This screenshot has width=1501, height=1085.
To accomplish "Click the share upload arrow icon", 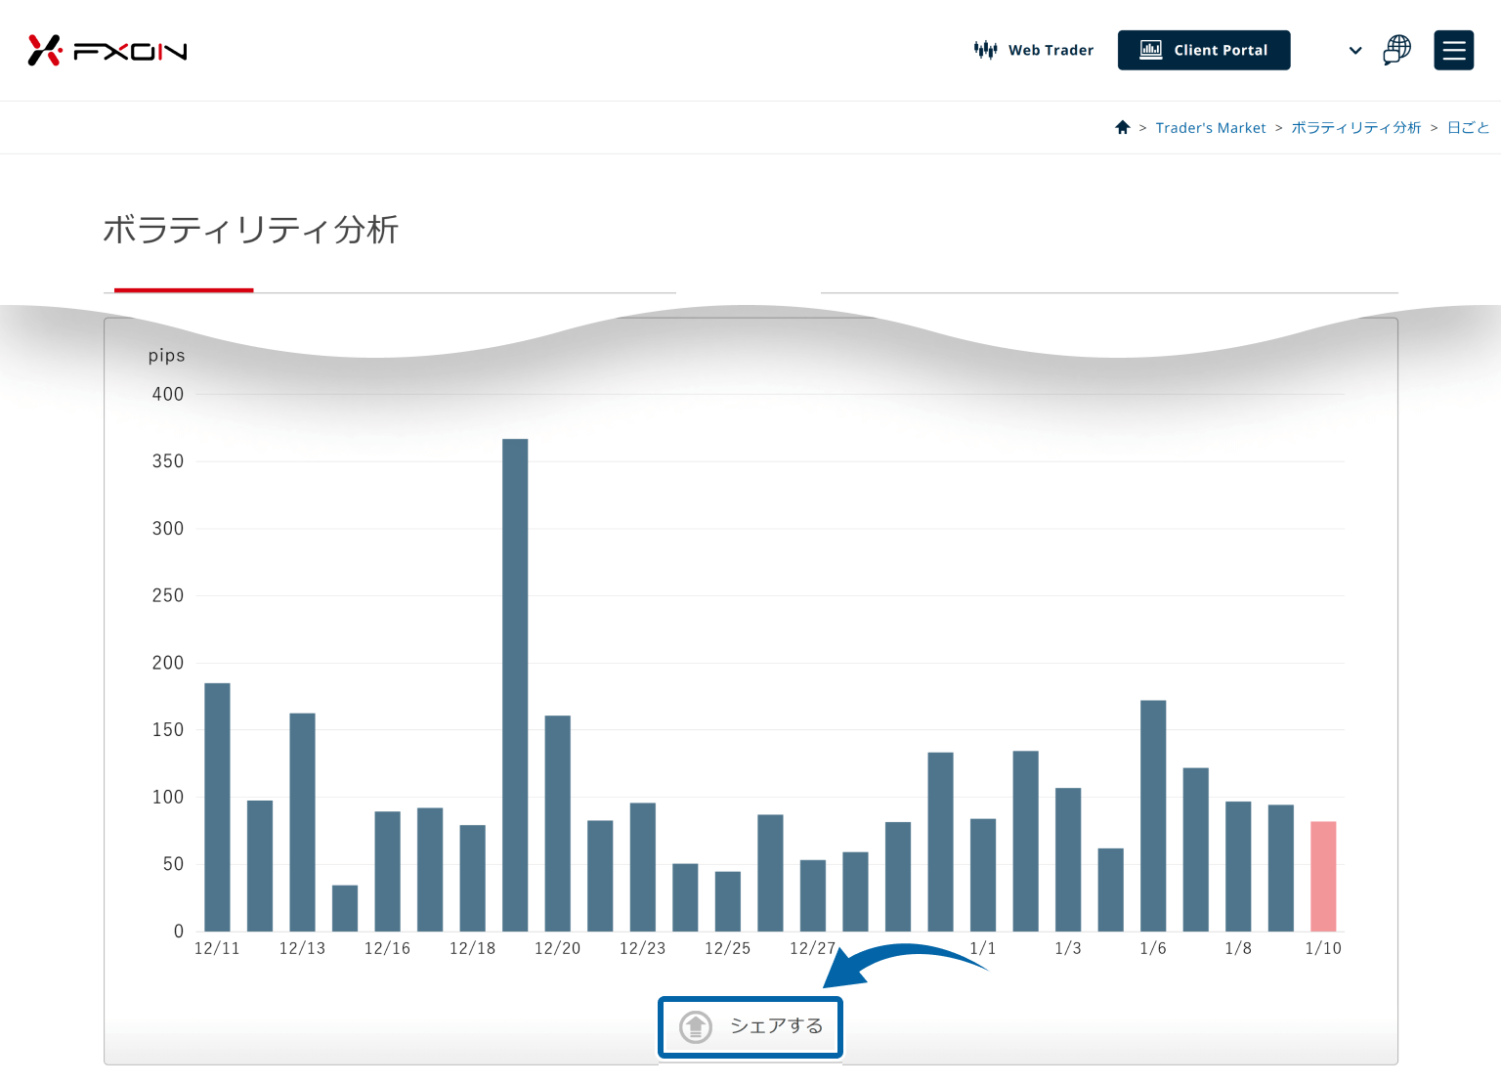I will click(696, 1027).
